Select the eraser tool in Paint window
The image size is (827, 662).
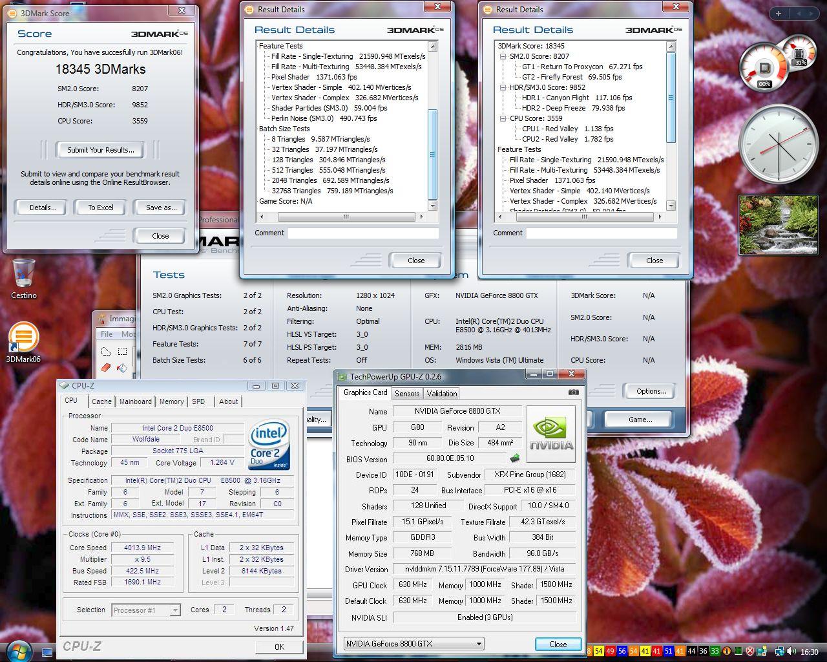point(107,368)
